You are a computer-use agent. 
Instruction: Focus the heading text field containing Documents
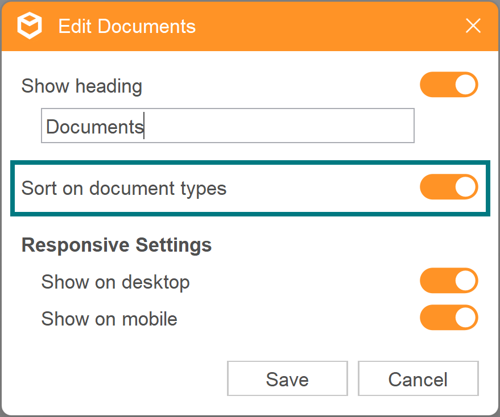pyautogui.click(x=228, y=126)
